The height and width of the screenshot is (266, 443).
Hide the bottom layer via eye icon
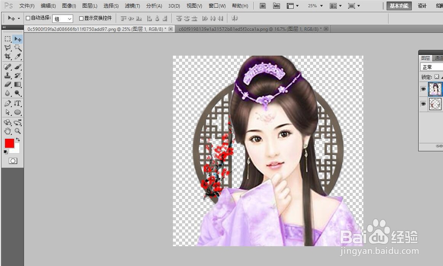tap(423, 104)
